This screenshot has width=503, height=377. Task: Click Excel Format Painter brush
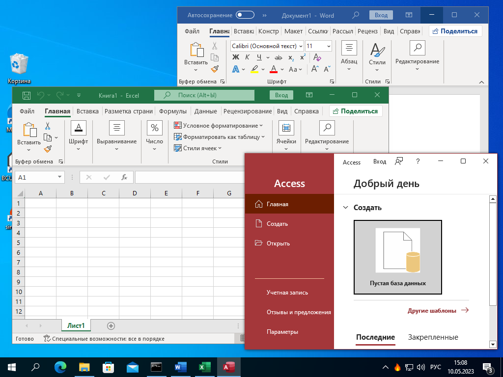pyautogui.click(x=48, y=149)
